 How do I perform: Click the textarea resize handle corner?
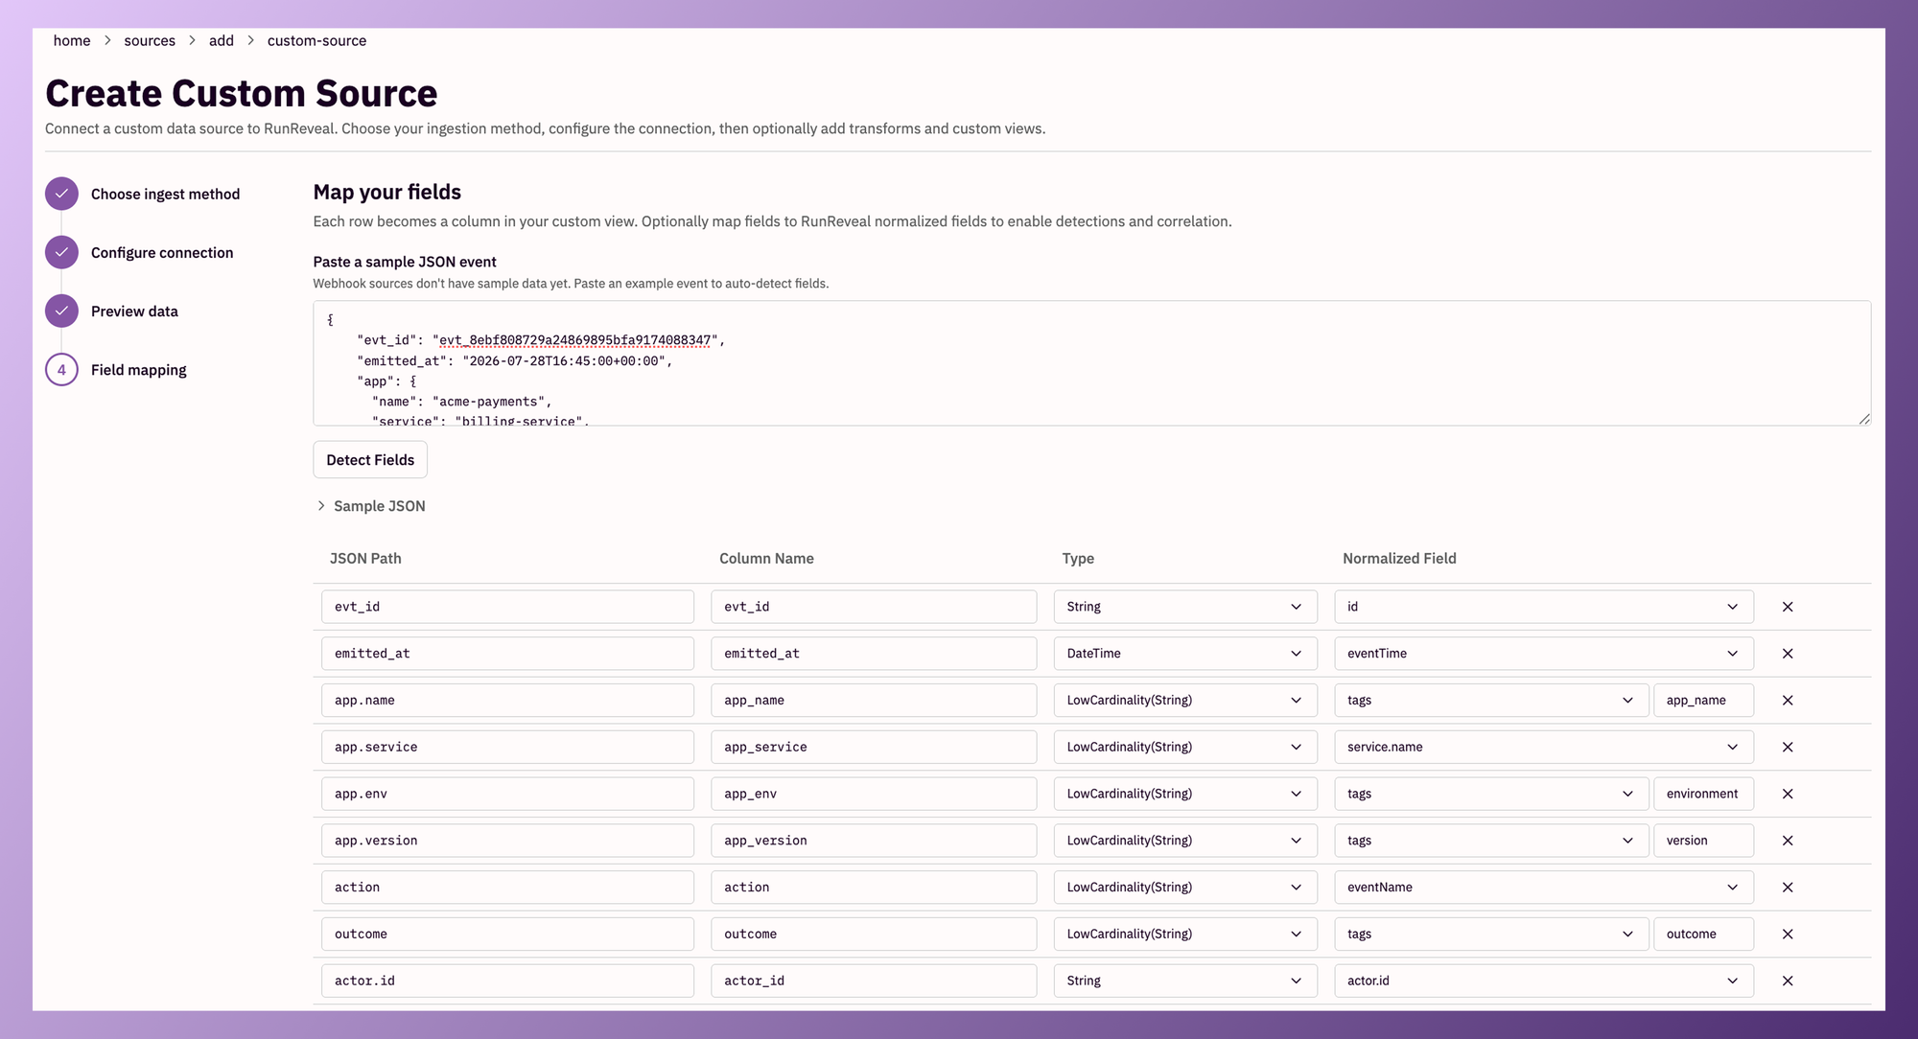click(1863, 419)
